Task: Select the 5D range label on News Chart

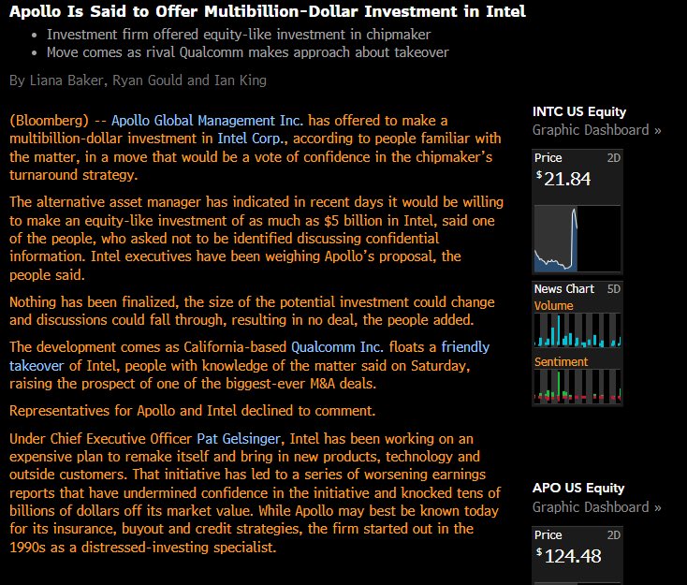Action: point(613,289)
